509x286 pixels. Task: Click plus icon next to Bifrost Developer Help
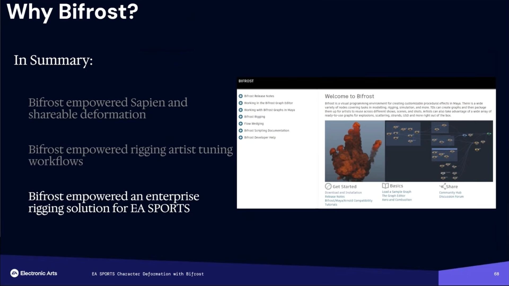click(x=240, y=137)
